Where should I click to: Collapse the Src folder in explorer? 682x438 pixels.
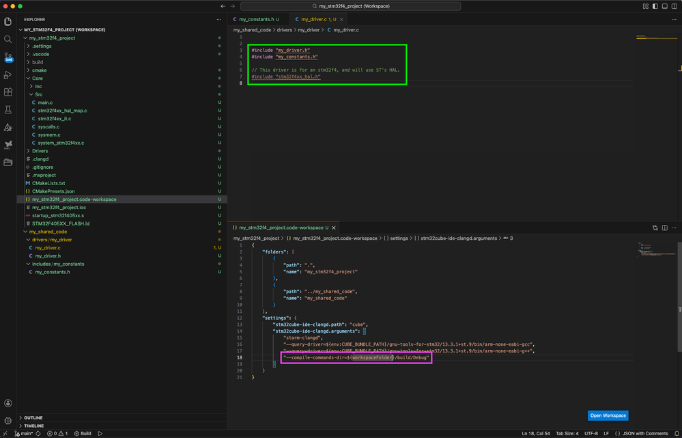(x=38, y=94)
